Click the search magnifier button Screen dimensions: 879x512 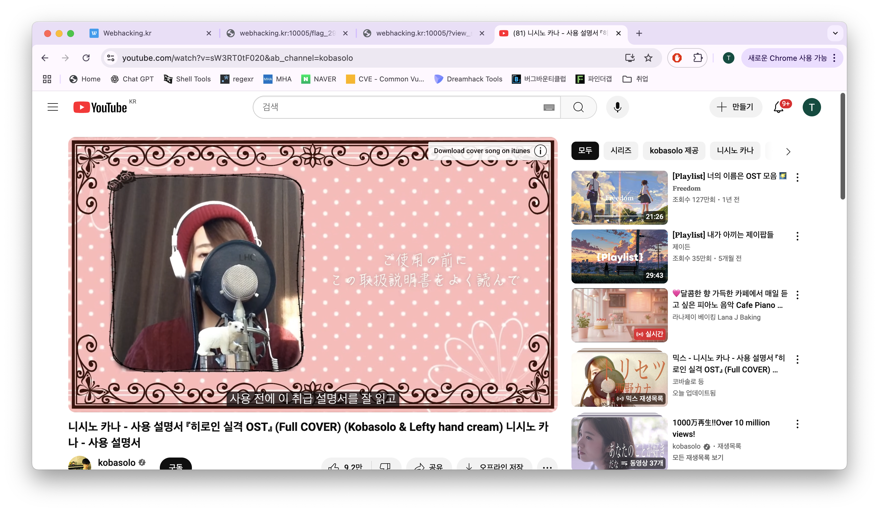(578, 107)
